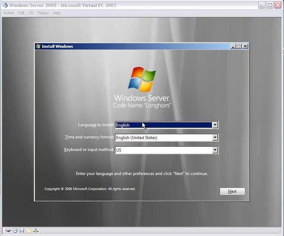The image size is (284, 236).
Task: Select the US keyboard method field
Action: [x=167, y=150]
